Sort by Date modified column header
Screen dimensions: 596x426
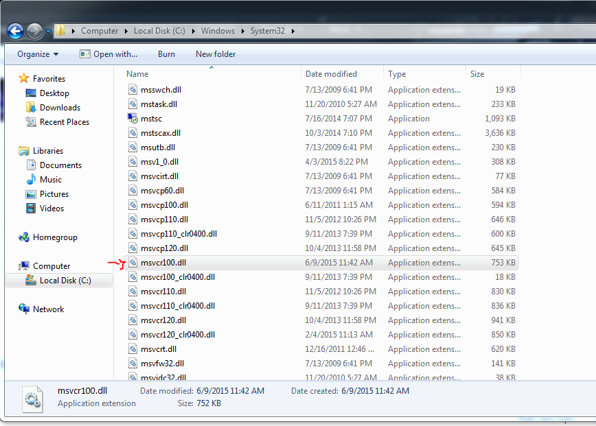pos(331,74)
